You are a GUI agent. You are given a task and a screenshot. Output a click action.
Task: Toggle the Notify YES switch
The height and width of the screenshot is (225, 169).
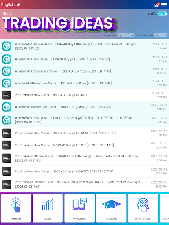[x=162, y=14]
